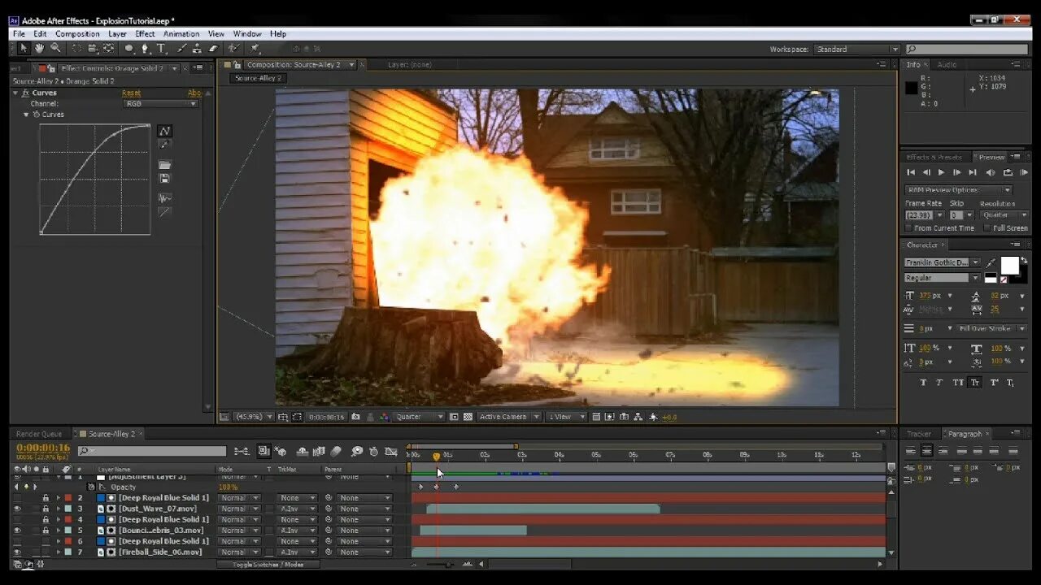Take snapshot in composition viewer

[356, 417]
